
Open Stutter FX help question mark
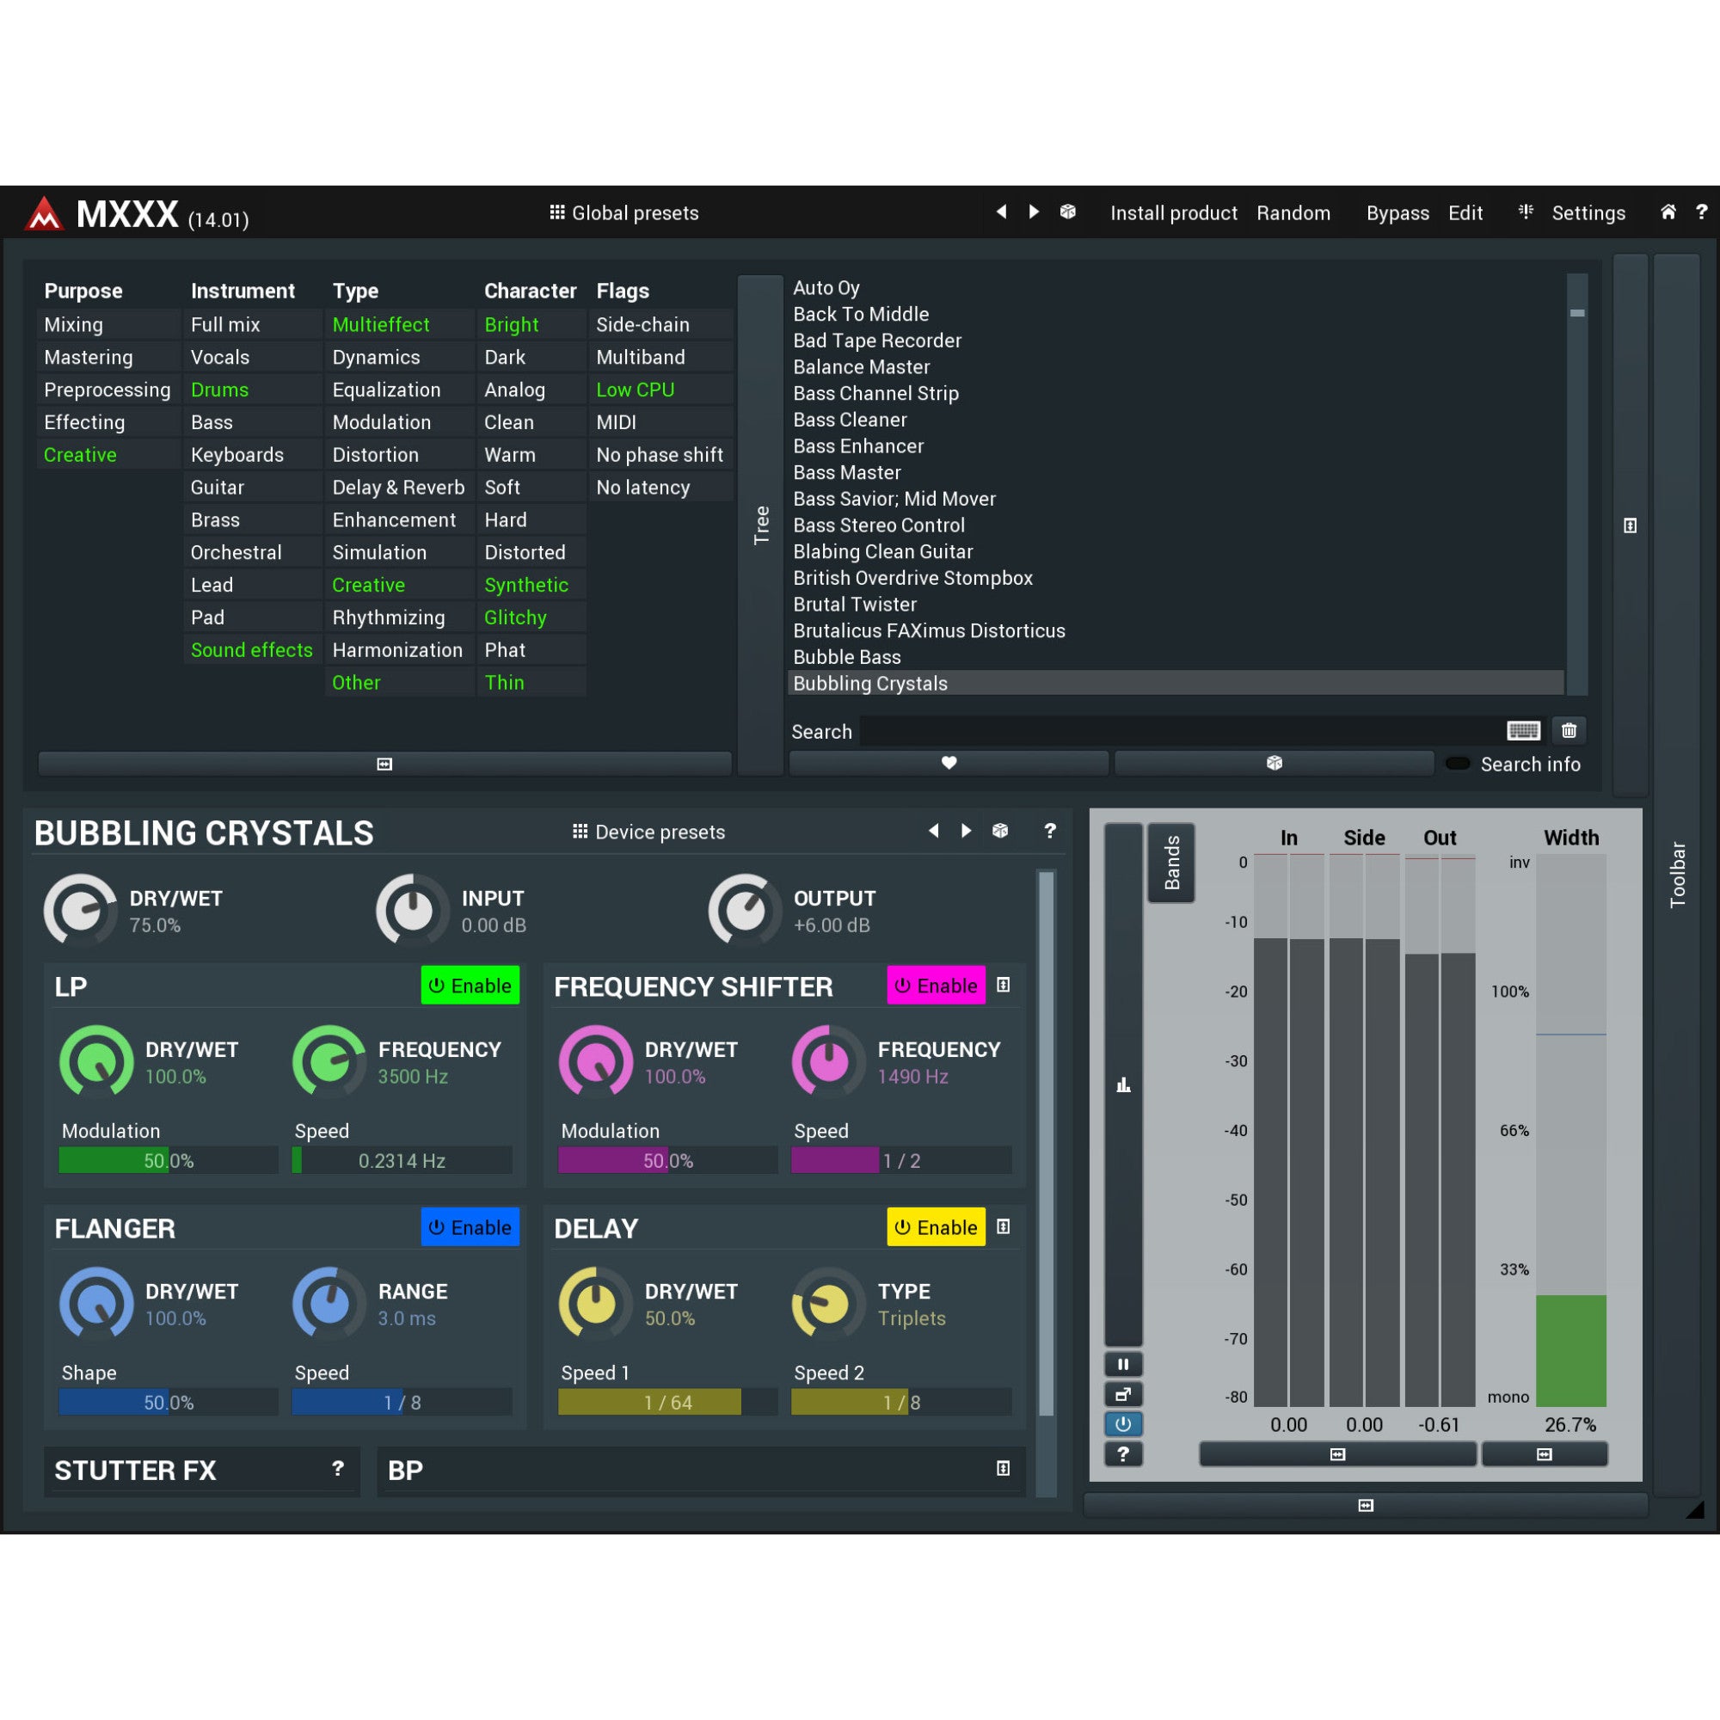[x=338, y=1469]
